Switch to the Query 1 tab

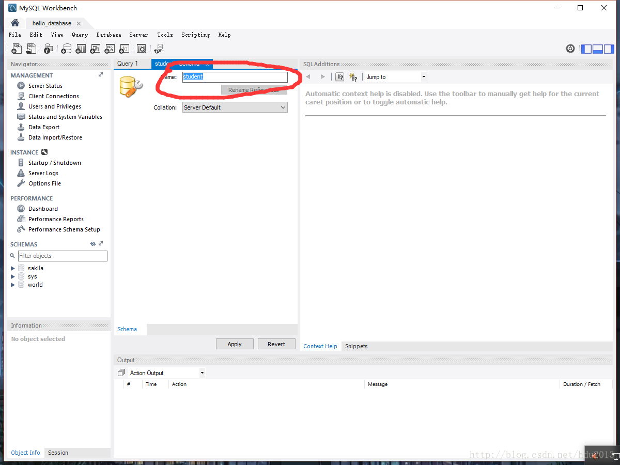tap(128, 64)
